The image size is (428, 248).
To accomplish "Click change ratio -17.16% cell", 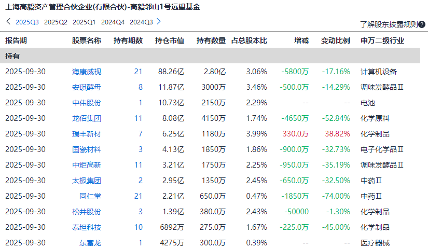I will (336, 72).
